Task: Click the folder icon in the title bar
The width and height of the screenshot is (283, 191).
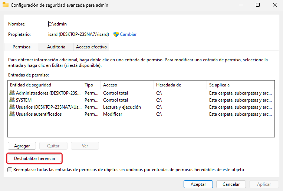Action: click(x=5, y=5)
